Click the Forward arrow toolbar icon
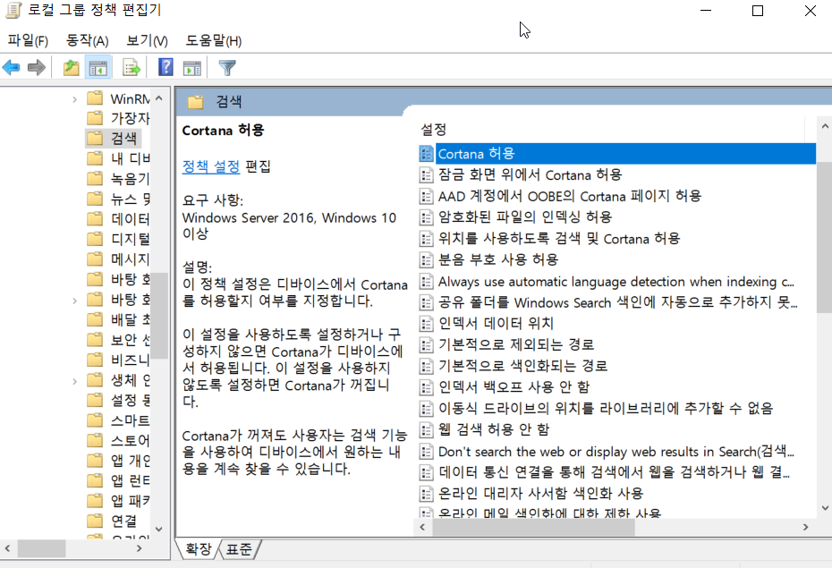 coord(37,67)
